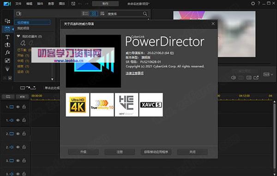Click the add new tag icon

point(23,43)
